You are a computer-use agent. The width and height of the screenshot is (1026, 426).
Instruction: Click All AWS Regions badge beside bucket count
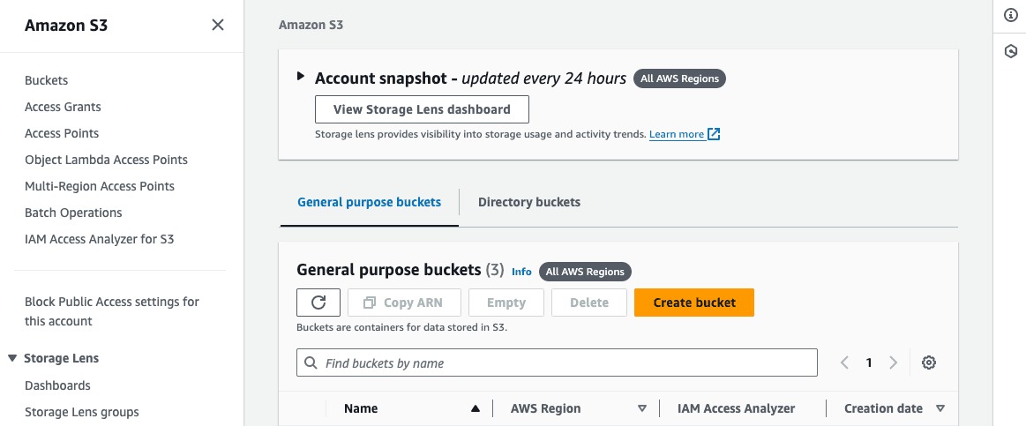click(586, 272)
